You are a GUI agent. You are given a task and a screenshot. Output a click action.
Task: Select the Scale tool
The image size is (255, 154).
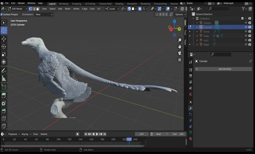pos(4,54)
